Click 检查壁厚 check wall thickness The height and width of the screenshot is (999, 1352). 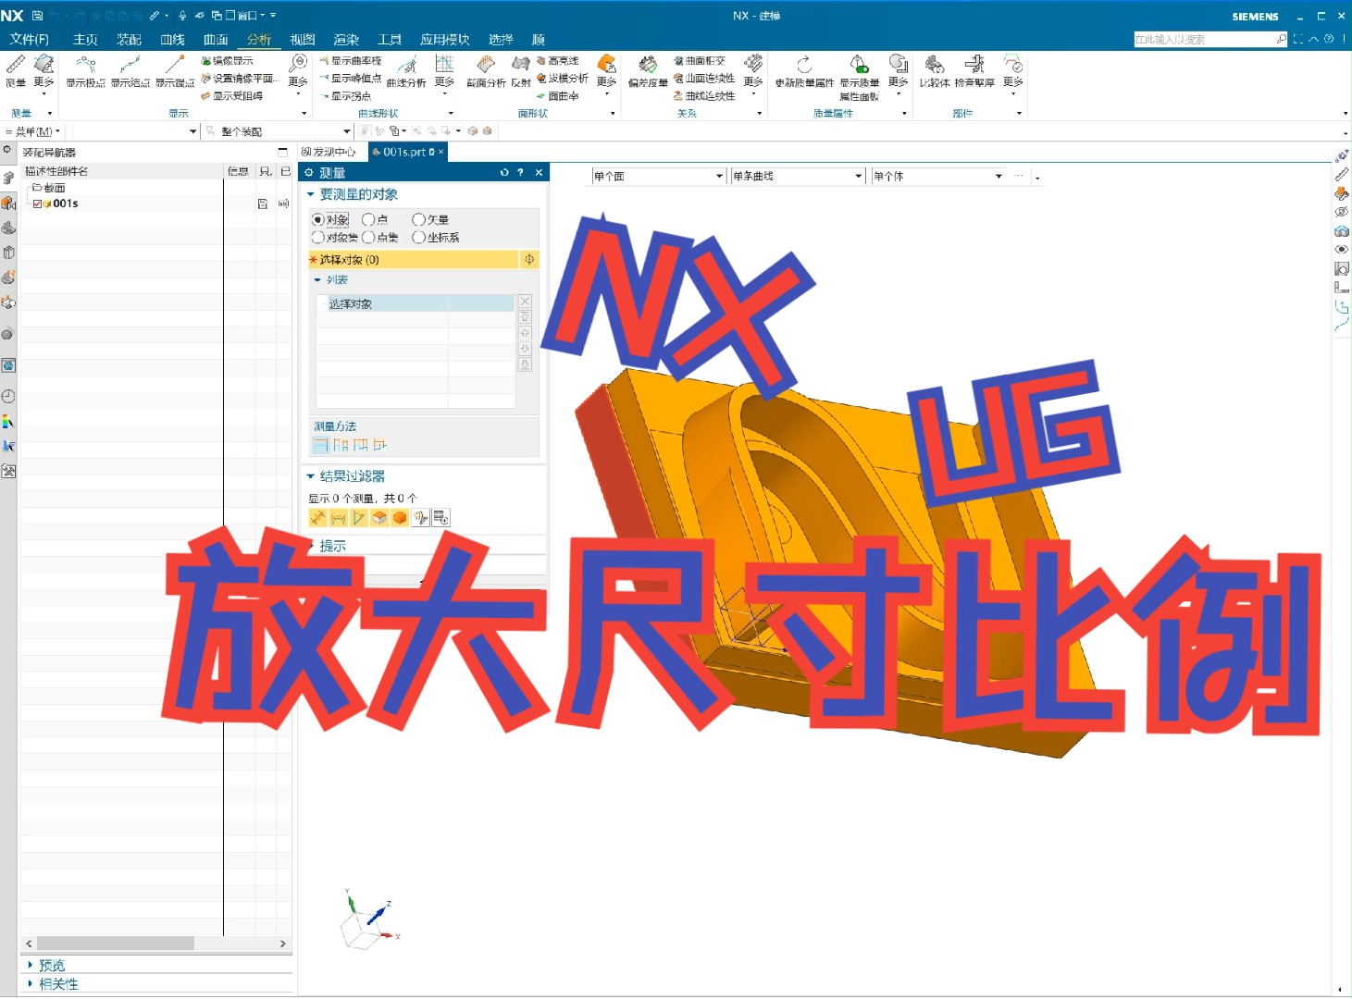tap(974, 70)
